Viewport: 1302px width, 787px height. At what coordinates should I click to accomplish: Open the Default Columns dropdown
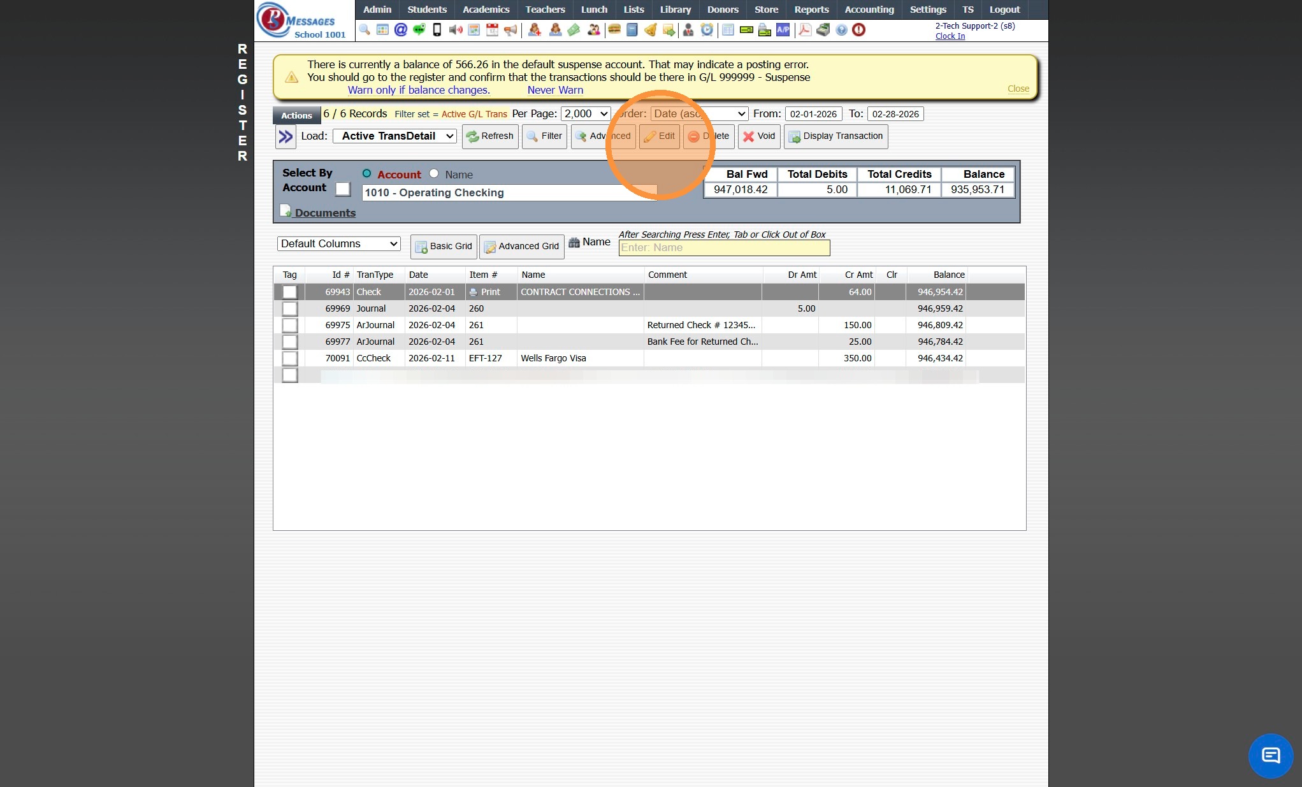(339, 243)
